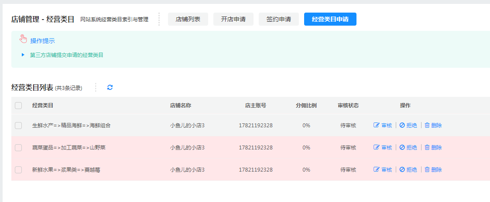Select the 经营类目申请 tab
The height and width of the screenshot is (202, 490).
[x=330, y=19]
